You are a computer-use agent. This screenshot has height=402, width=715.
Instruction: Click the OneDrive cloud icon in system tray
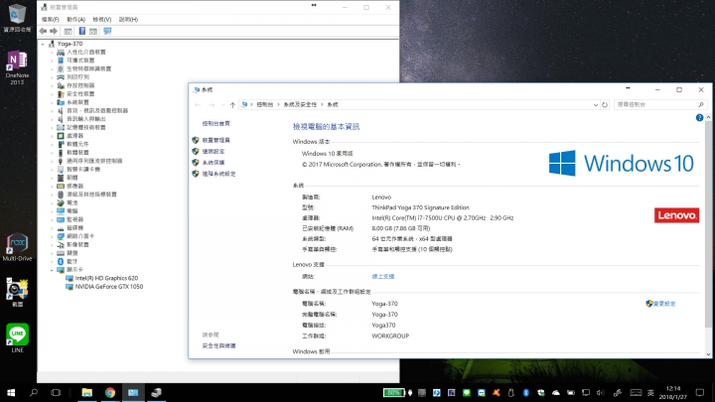[556, 392]
